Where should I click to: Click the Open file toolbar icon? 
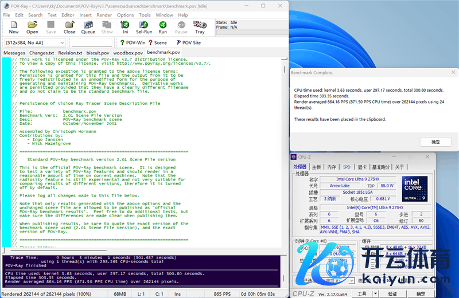point(32,26)
